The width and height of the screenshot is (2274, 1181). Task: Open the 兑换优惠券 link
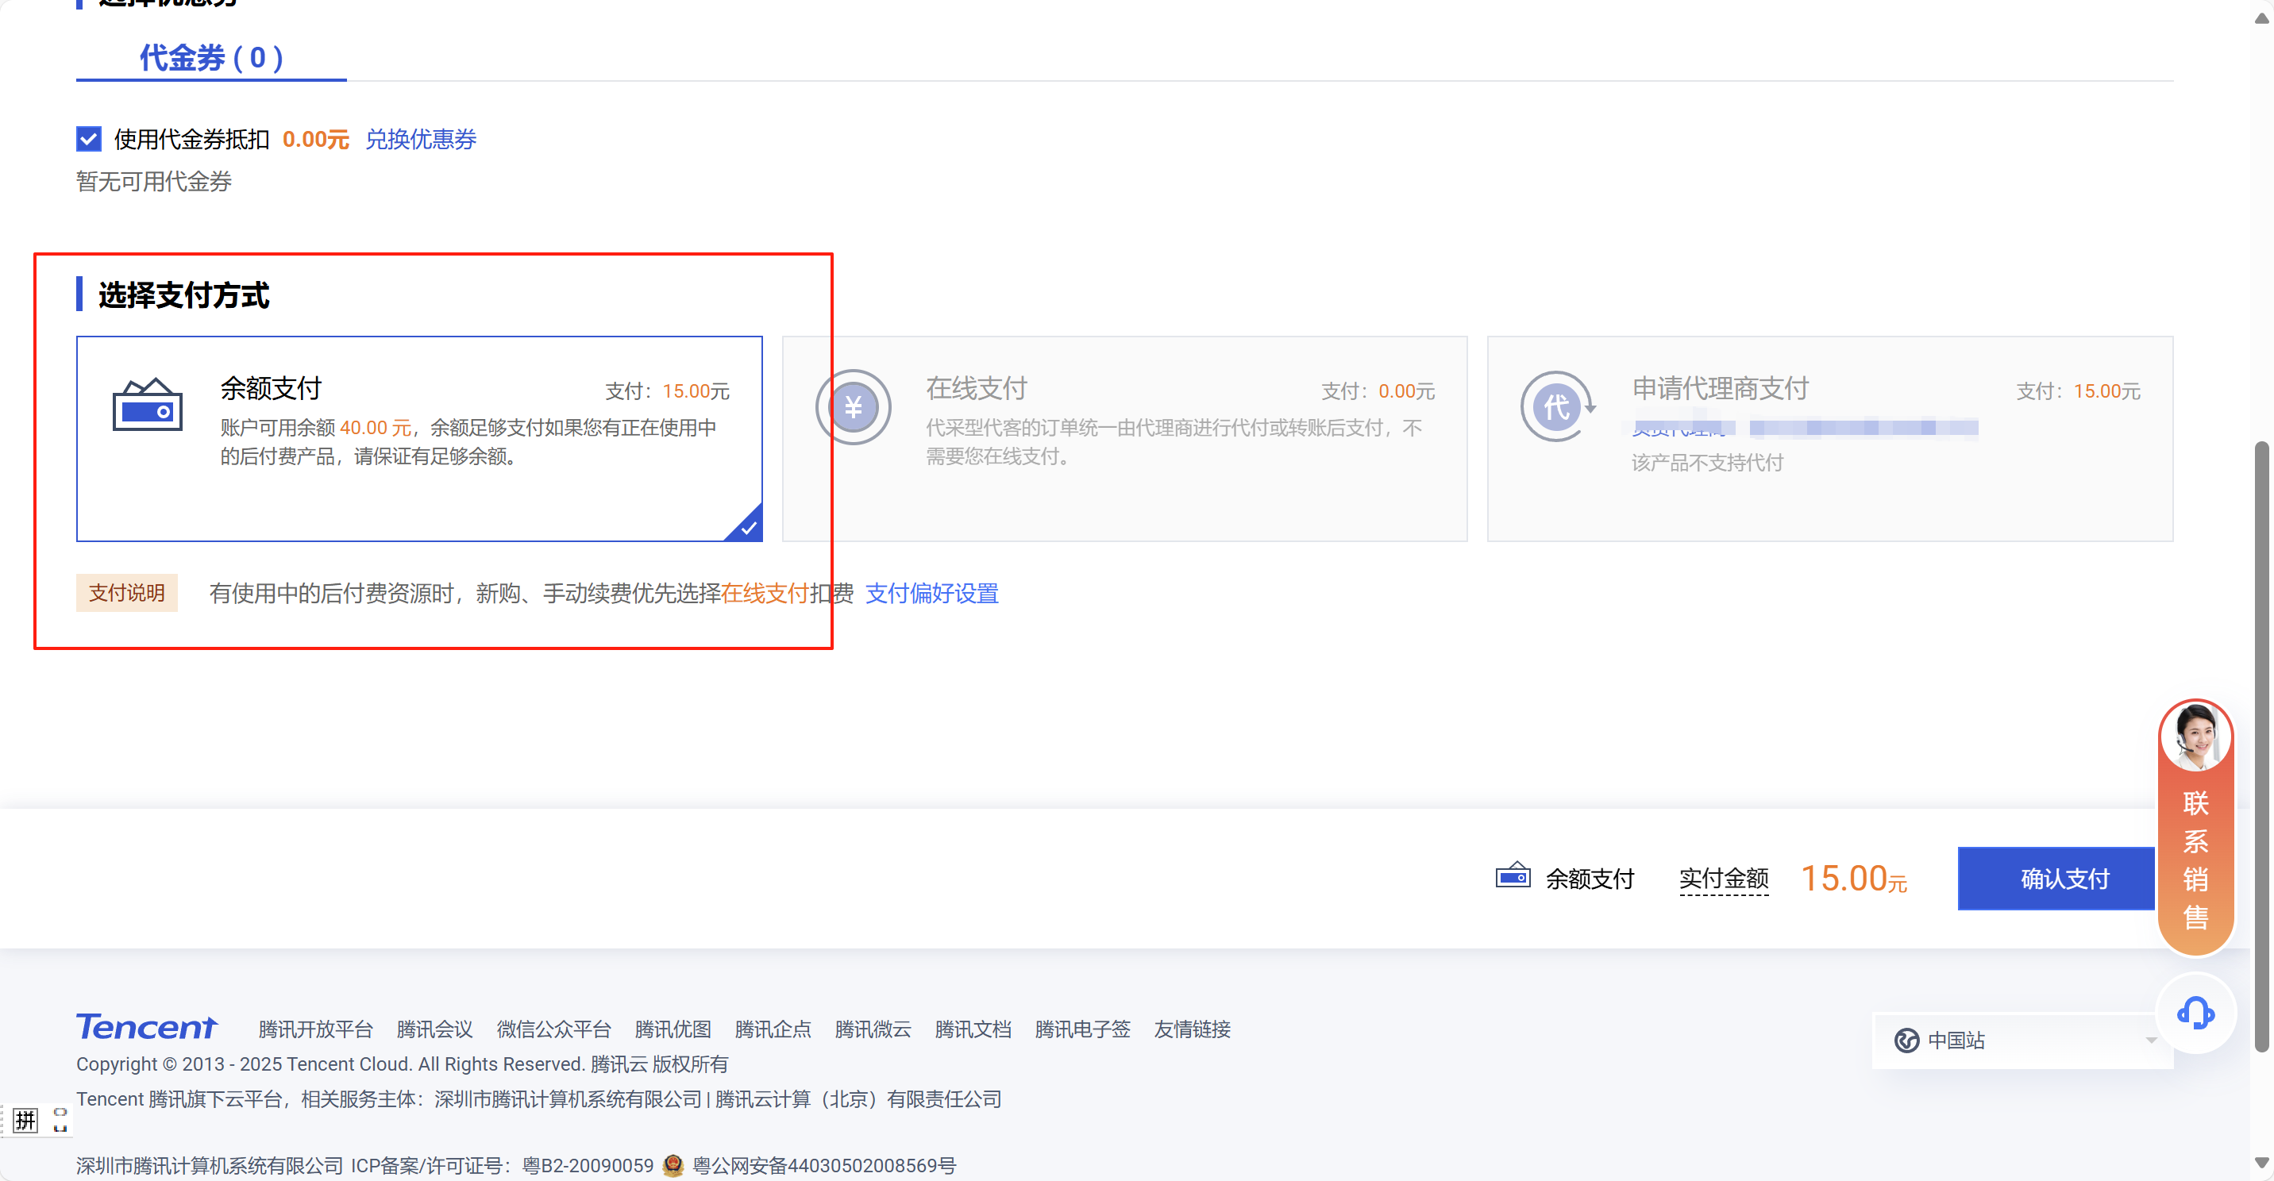(421, 140)
